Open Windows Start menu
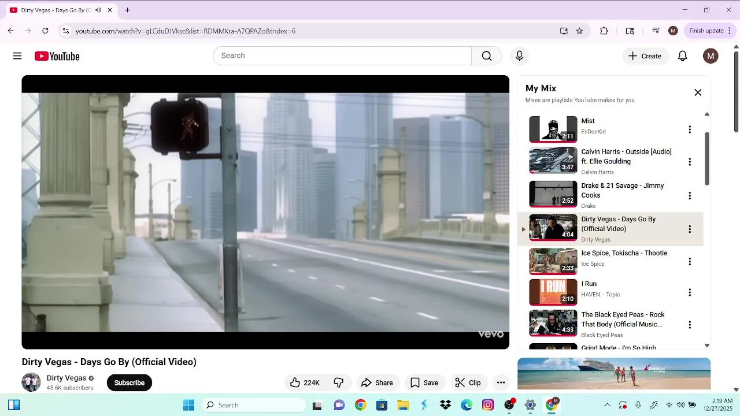740x416 pixels. coord(188,405)
